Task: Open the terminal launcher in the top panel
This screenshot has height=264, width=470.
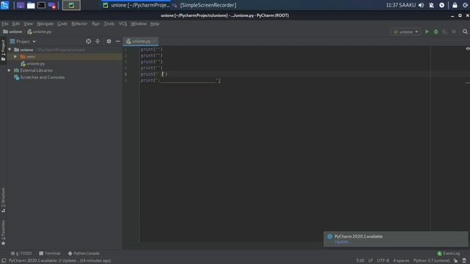Action: pyautogui.click(x=41, y=5)
